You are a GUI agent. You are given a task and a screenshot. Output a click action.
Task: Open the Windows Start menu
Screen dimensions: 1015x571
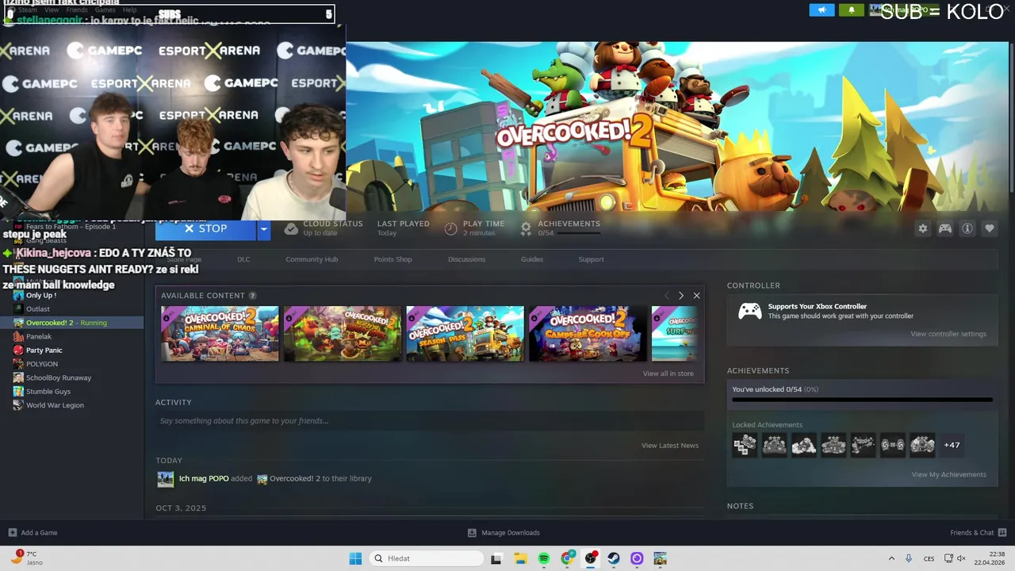[x=355, y=558]
